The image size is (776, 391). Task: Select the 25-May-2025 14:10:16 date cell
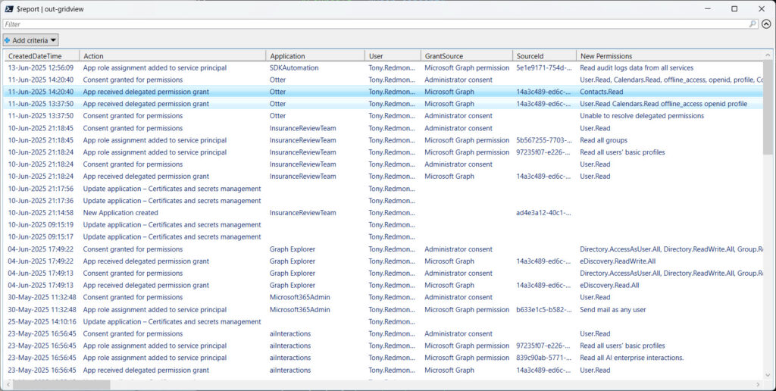pyautogui.click(x=42, y=322)
